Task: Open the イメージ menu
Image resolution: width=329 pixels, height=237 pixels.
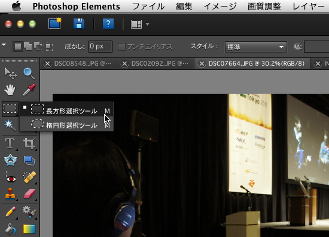Action: point(220,7)
